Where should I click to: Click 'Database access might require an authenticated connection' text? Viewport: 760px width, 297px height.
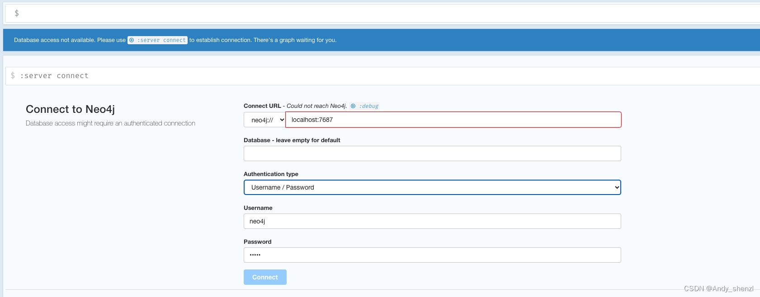[111, 123]
